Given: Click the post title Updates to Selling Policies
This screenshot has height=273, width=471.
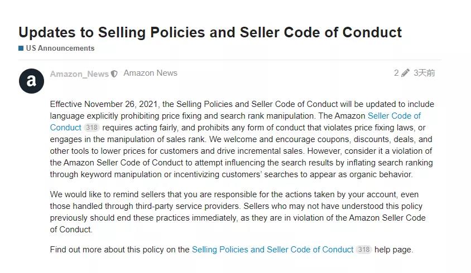Looking at the screenshot, I should point(210,32).
